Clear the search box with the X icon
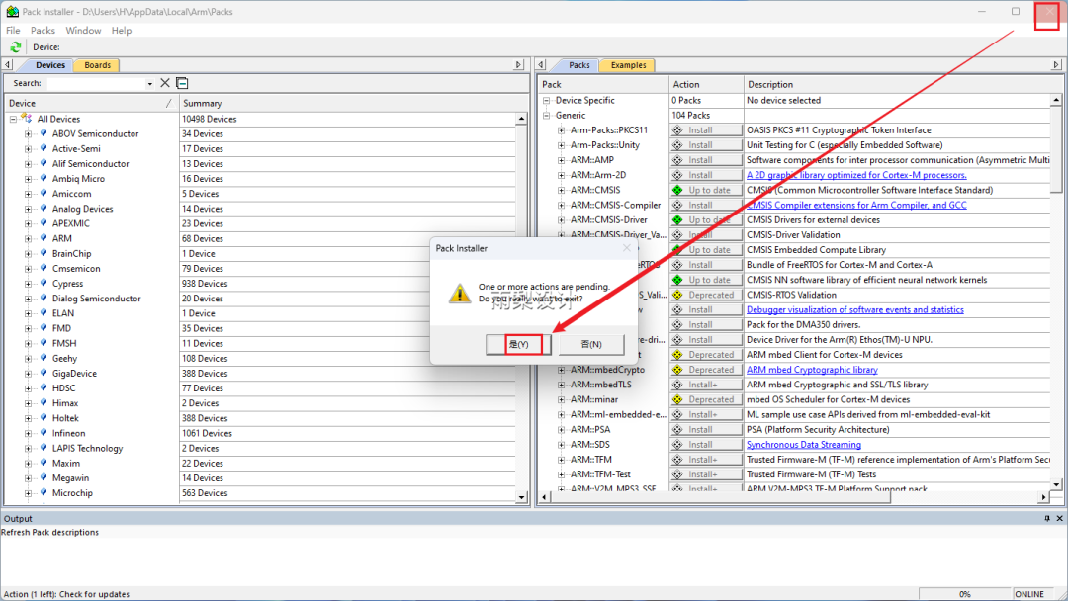The width and height of the screenshot is (1068, 601). [x=164, y=83]
